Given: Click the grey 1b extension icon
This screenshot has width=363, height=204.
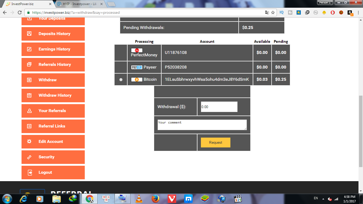Looking at the screenshot, I should [x=290, y=12].
